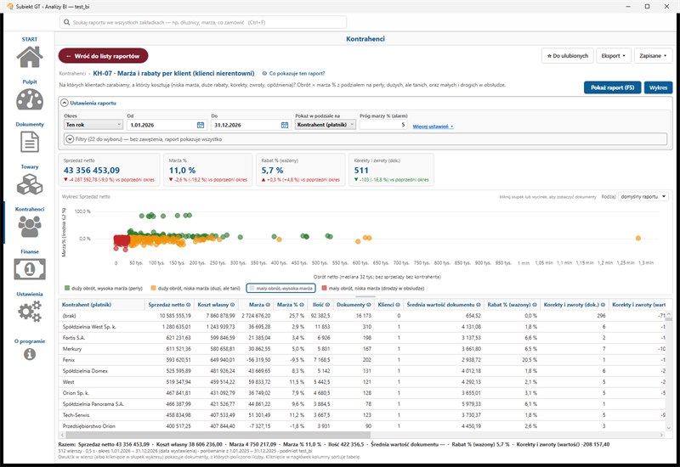The image size is (680, 467).
Task: Click the Sprzedaż netto KPI card 43 356 453,09
Action: pos(109,170)
